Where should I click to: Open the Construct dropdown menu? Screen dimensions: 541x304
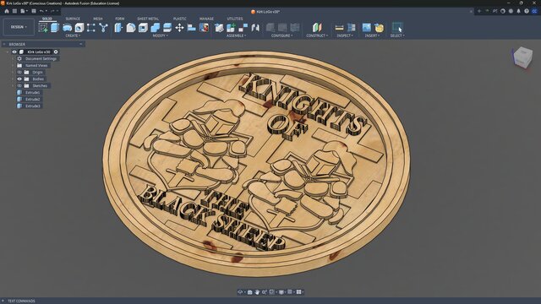[317, 35]
